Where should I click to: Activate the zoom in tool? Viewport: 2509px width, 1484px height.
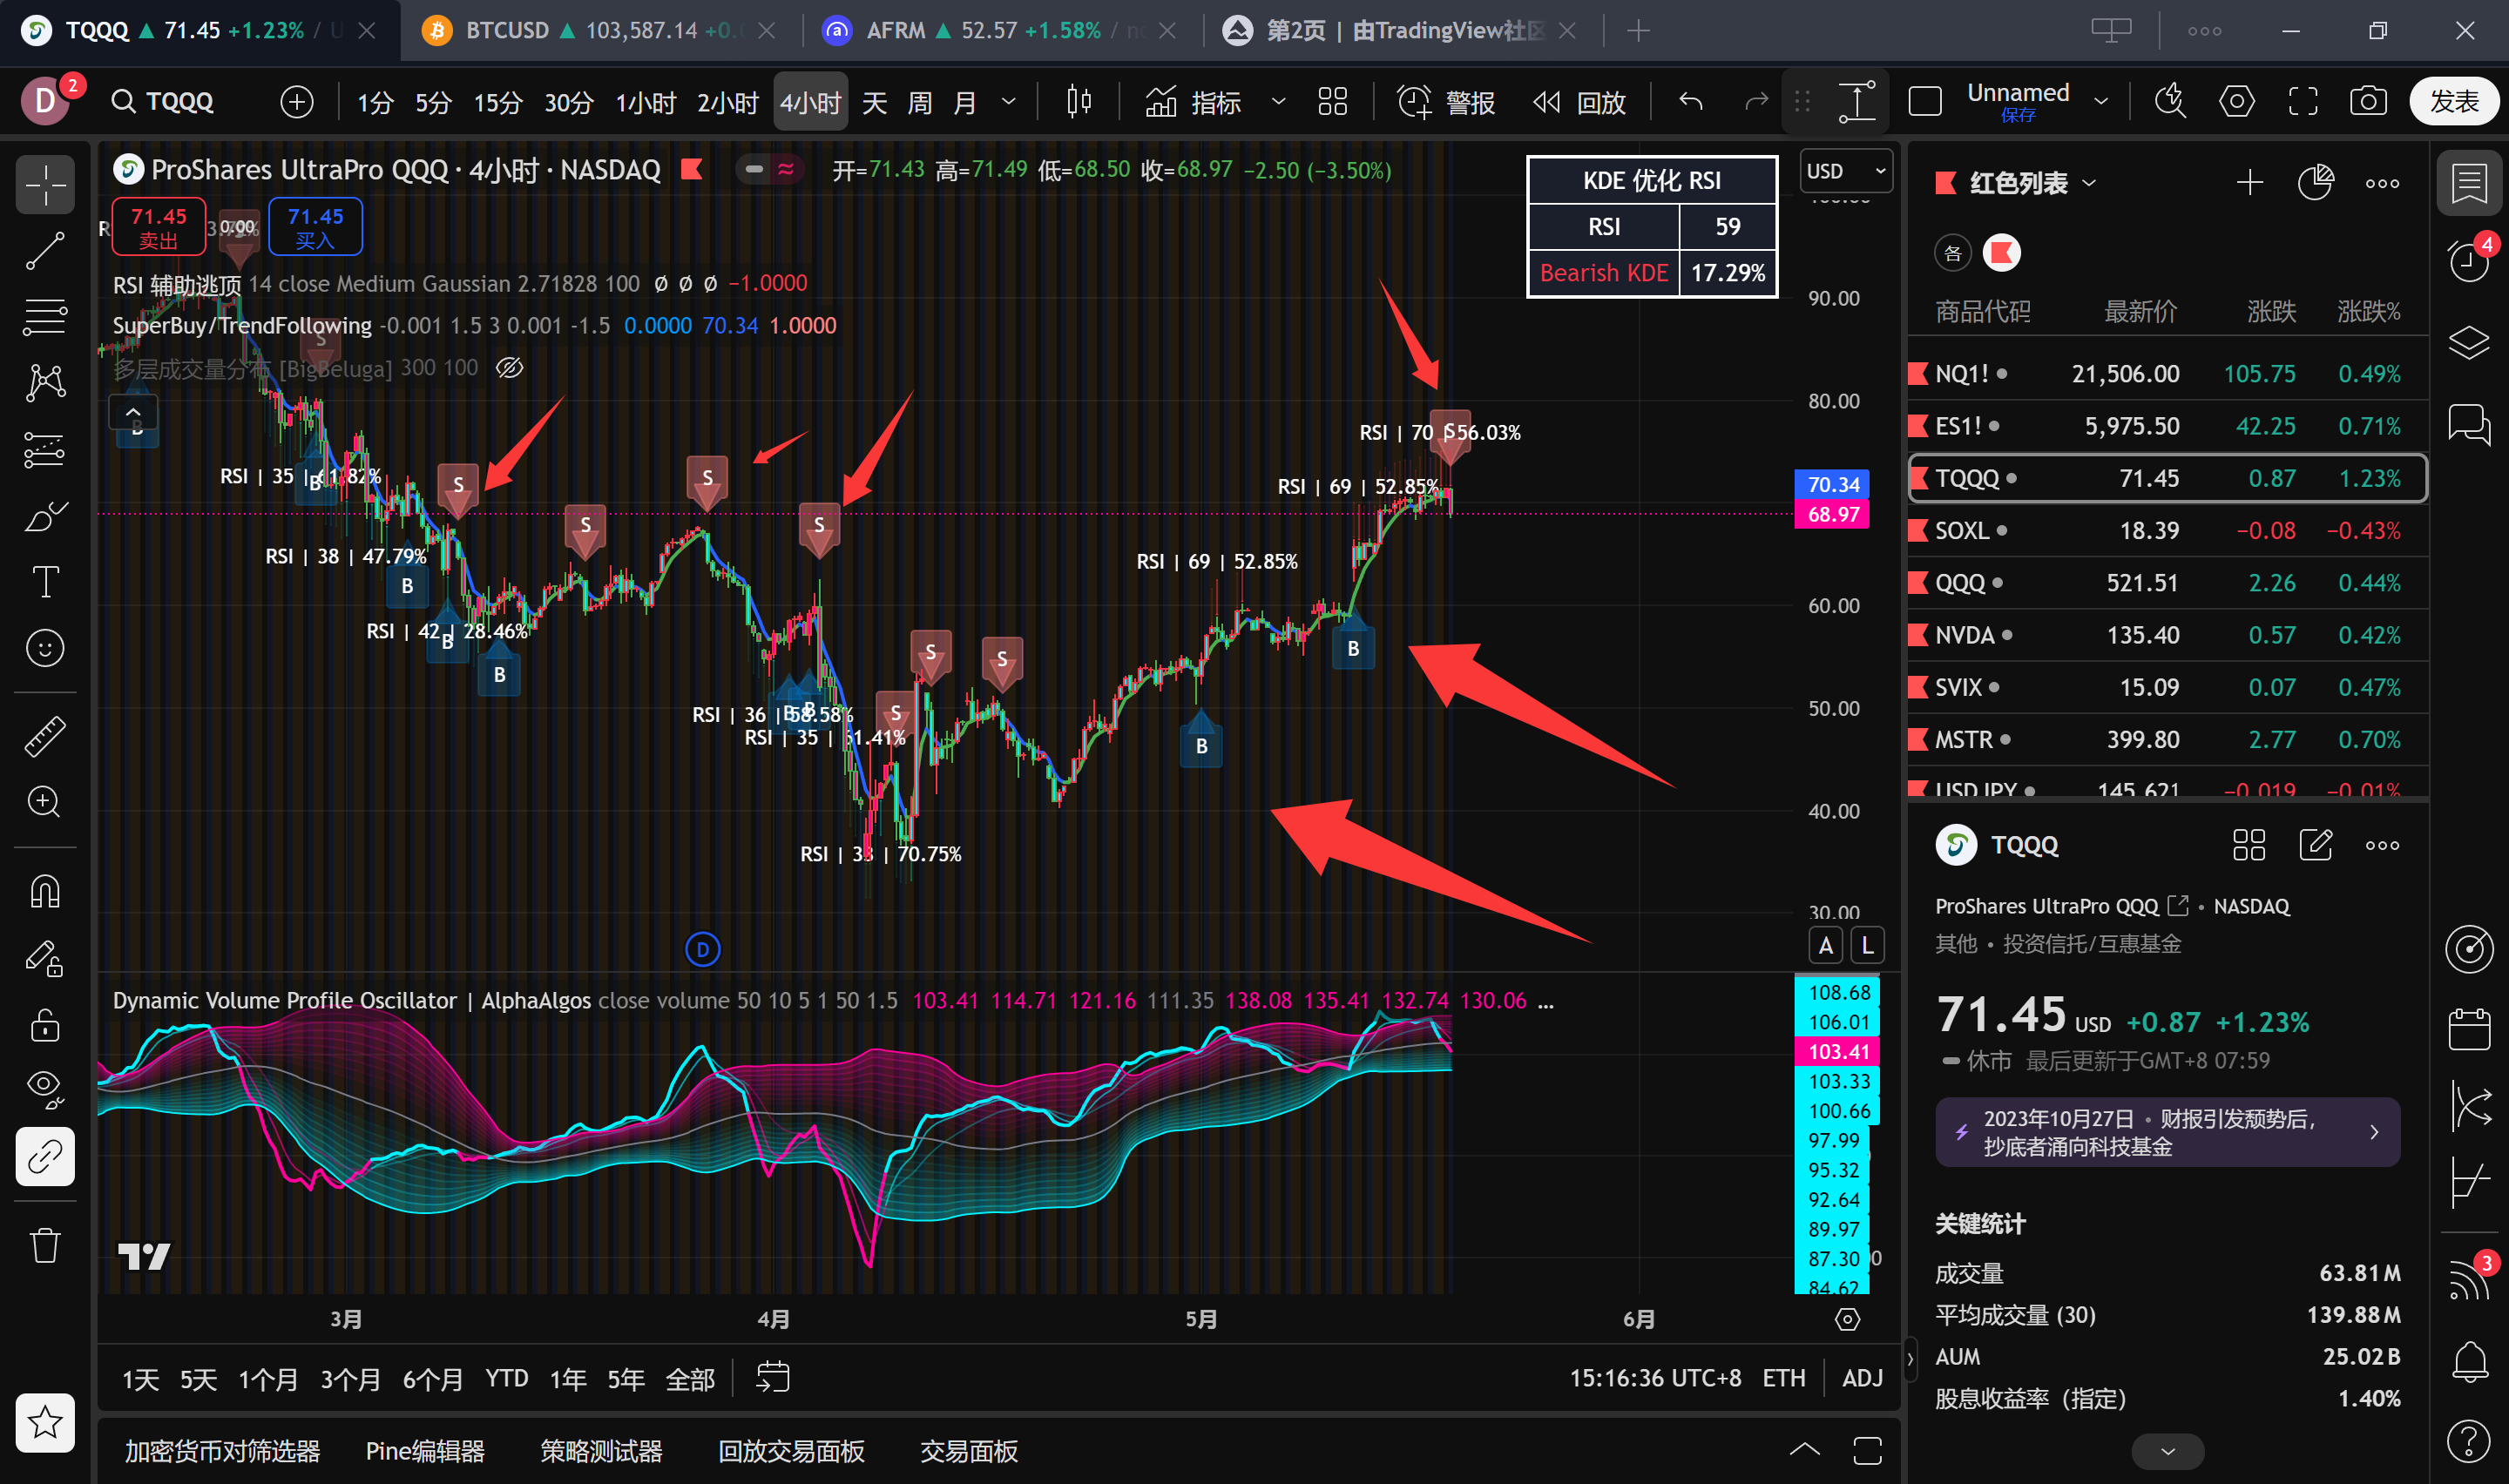45,802
